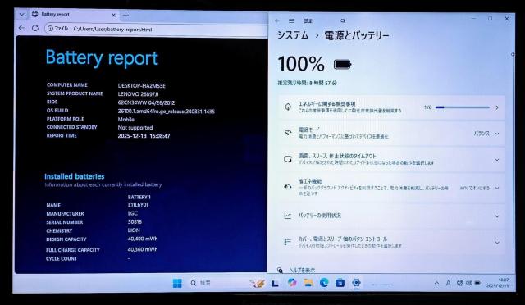This screenshot has width=525, height=305.
Task: Launch Copilot from the taskbar
Action: coord(292,283)
